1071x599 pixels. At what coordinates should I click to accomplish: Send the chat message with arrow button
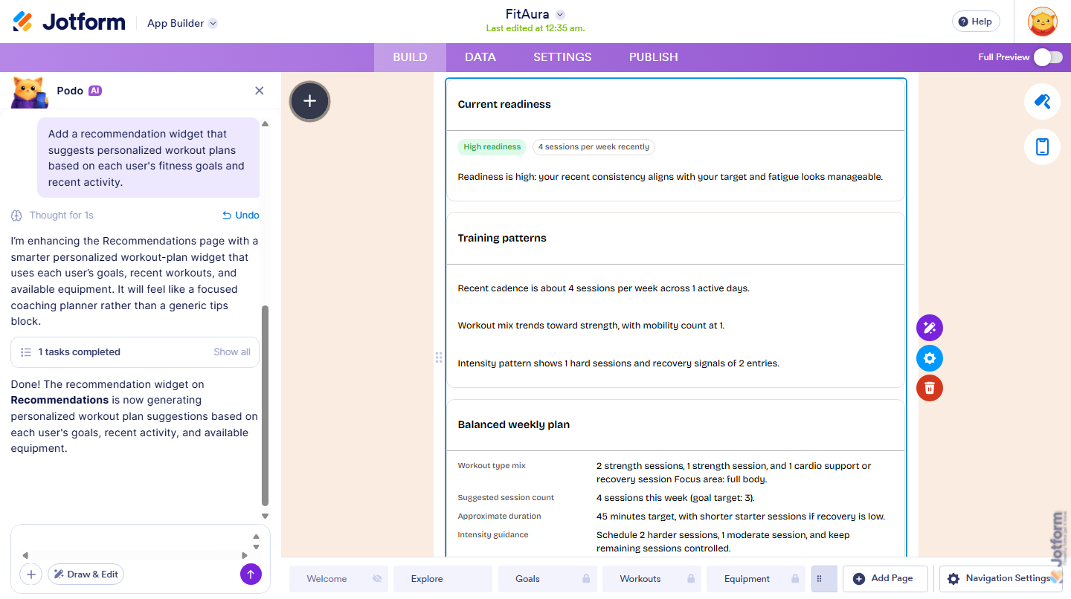[x=251, y=574]
